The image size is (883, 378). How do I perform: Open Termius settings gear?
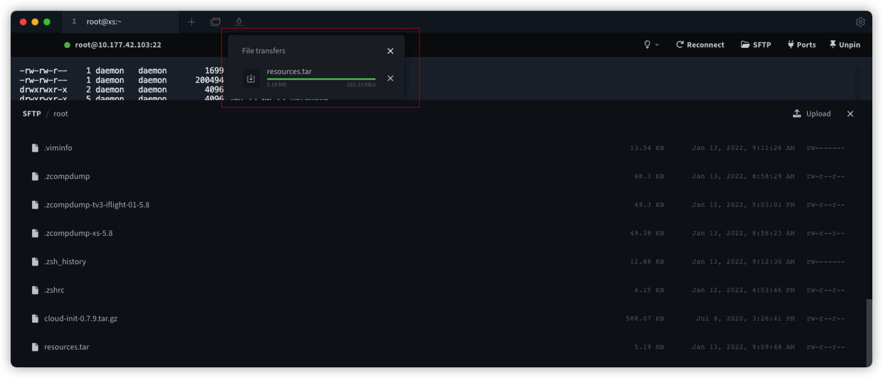[x=860, y=22]
